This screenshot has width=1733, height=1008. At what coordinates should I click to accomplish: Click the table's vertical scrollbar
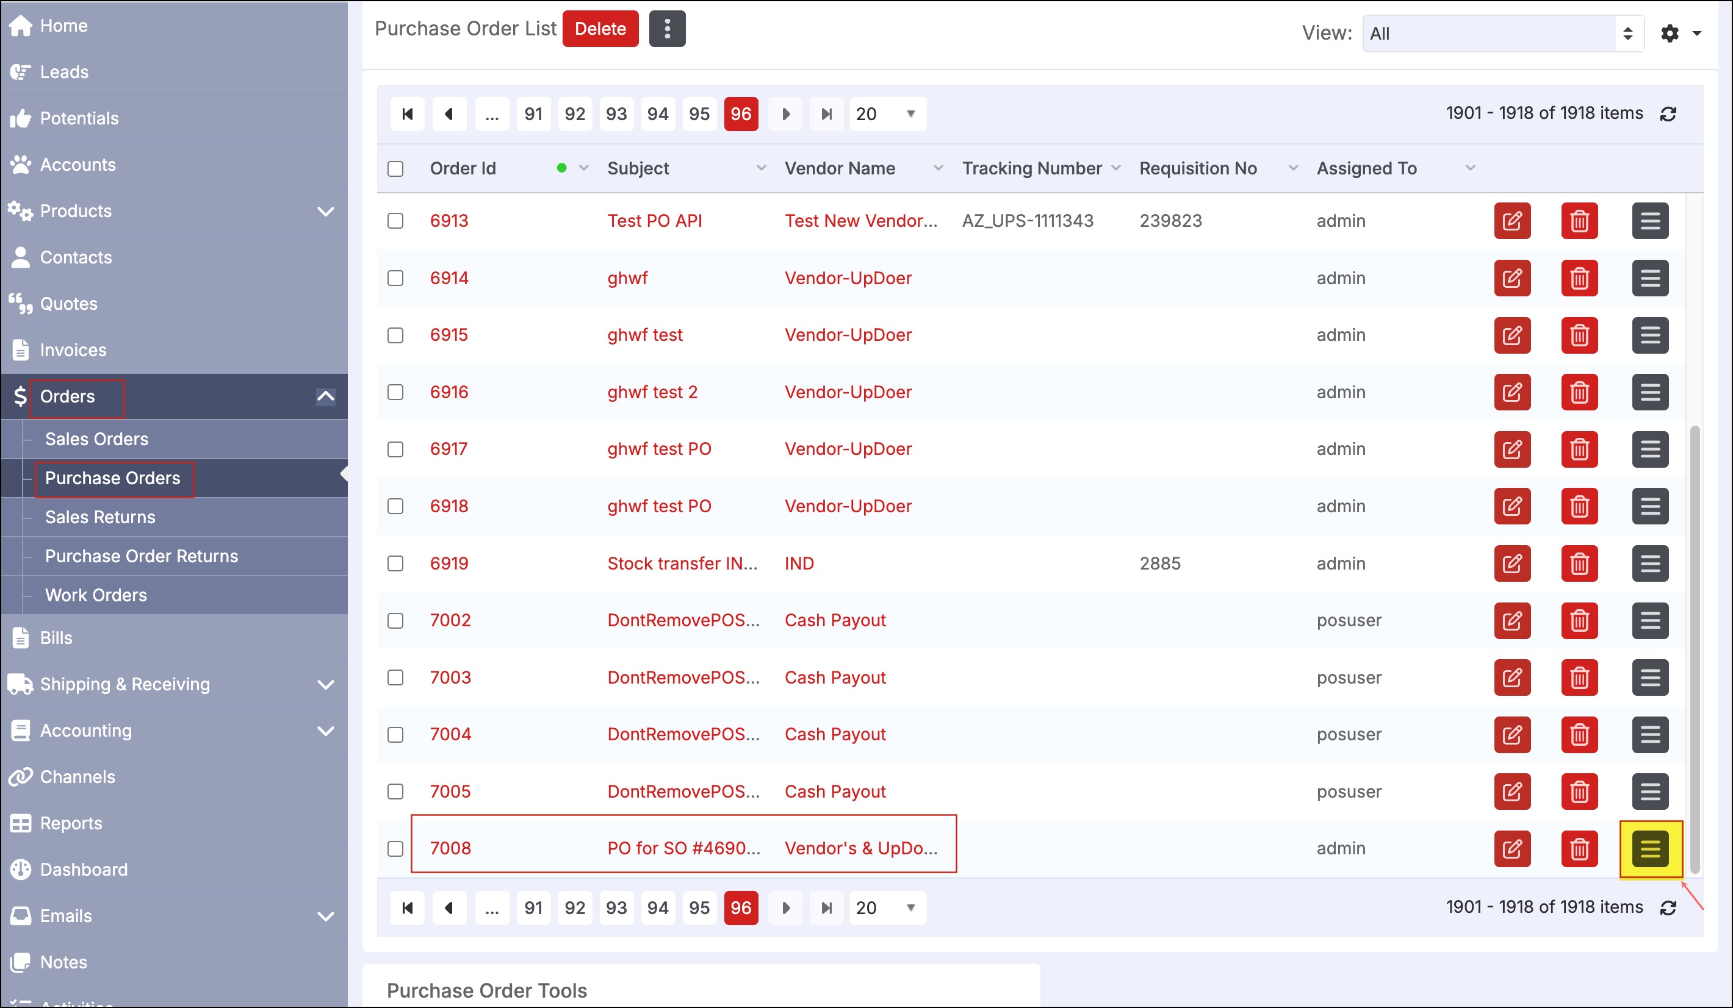1695,648
